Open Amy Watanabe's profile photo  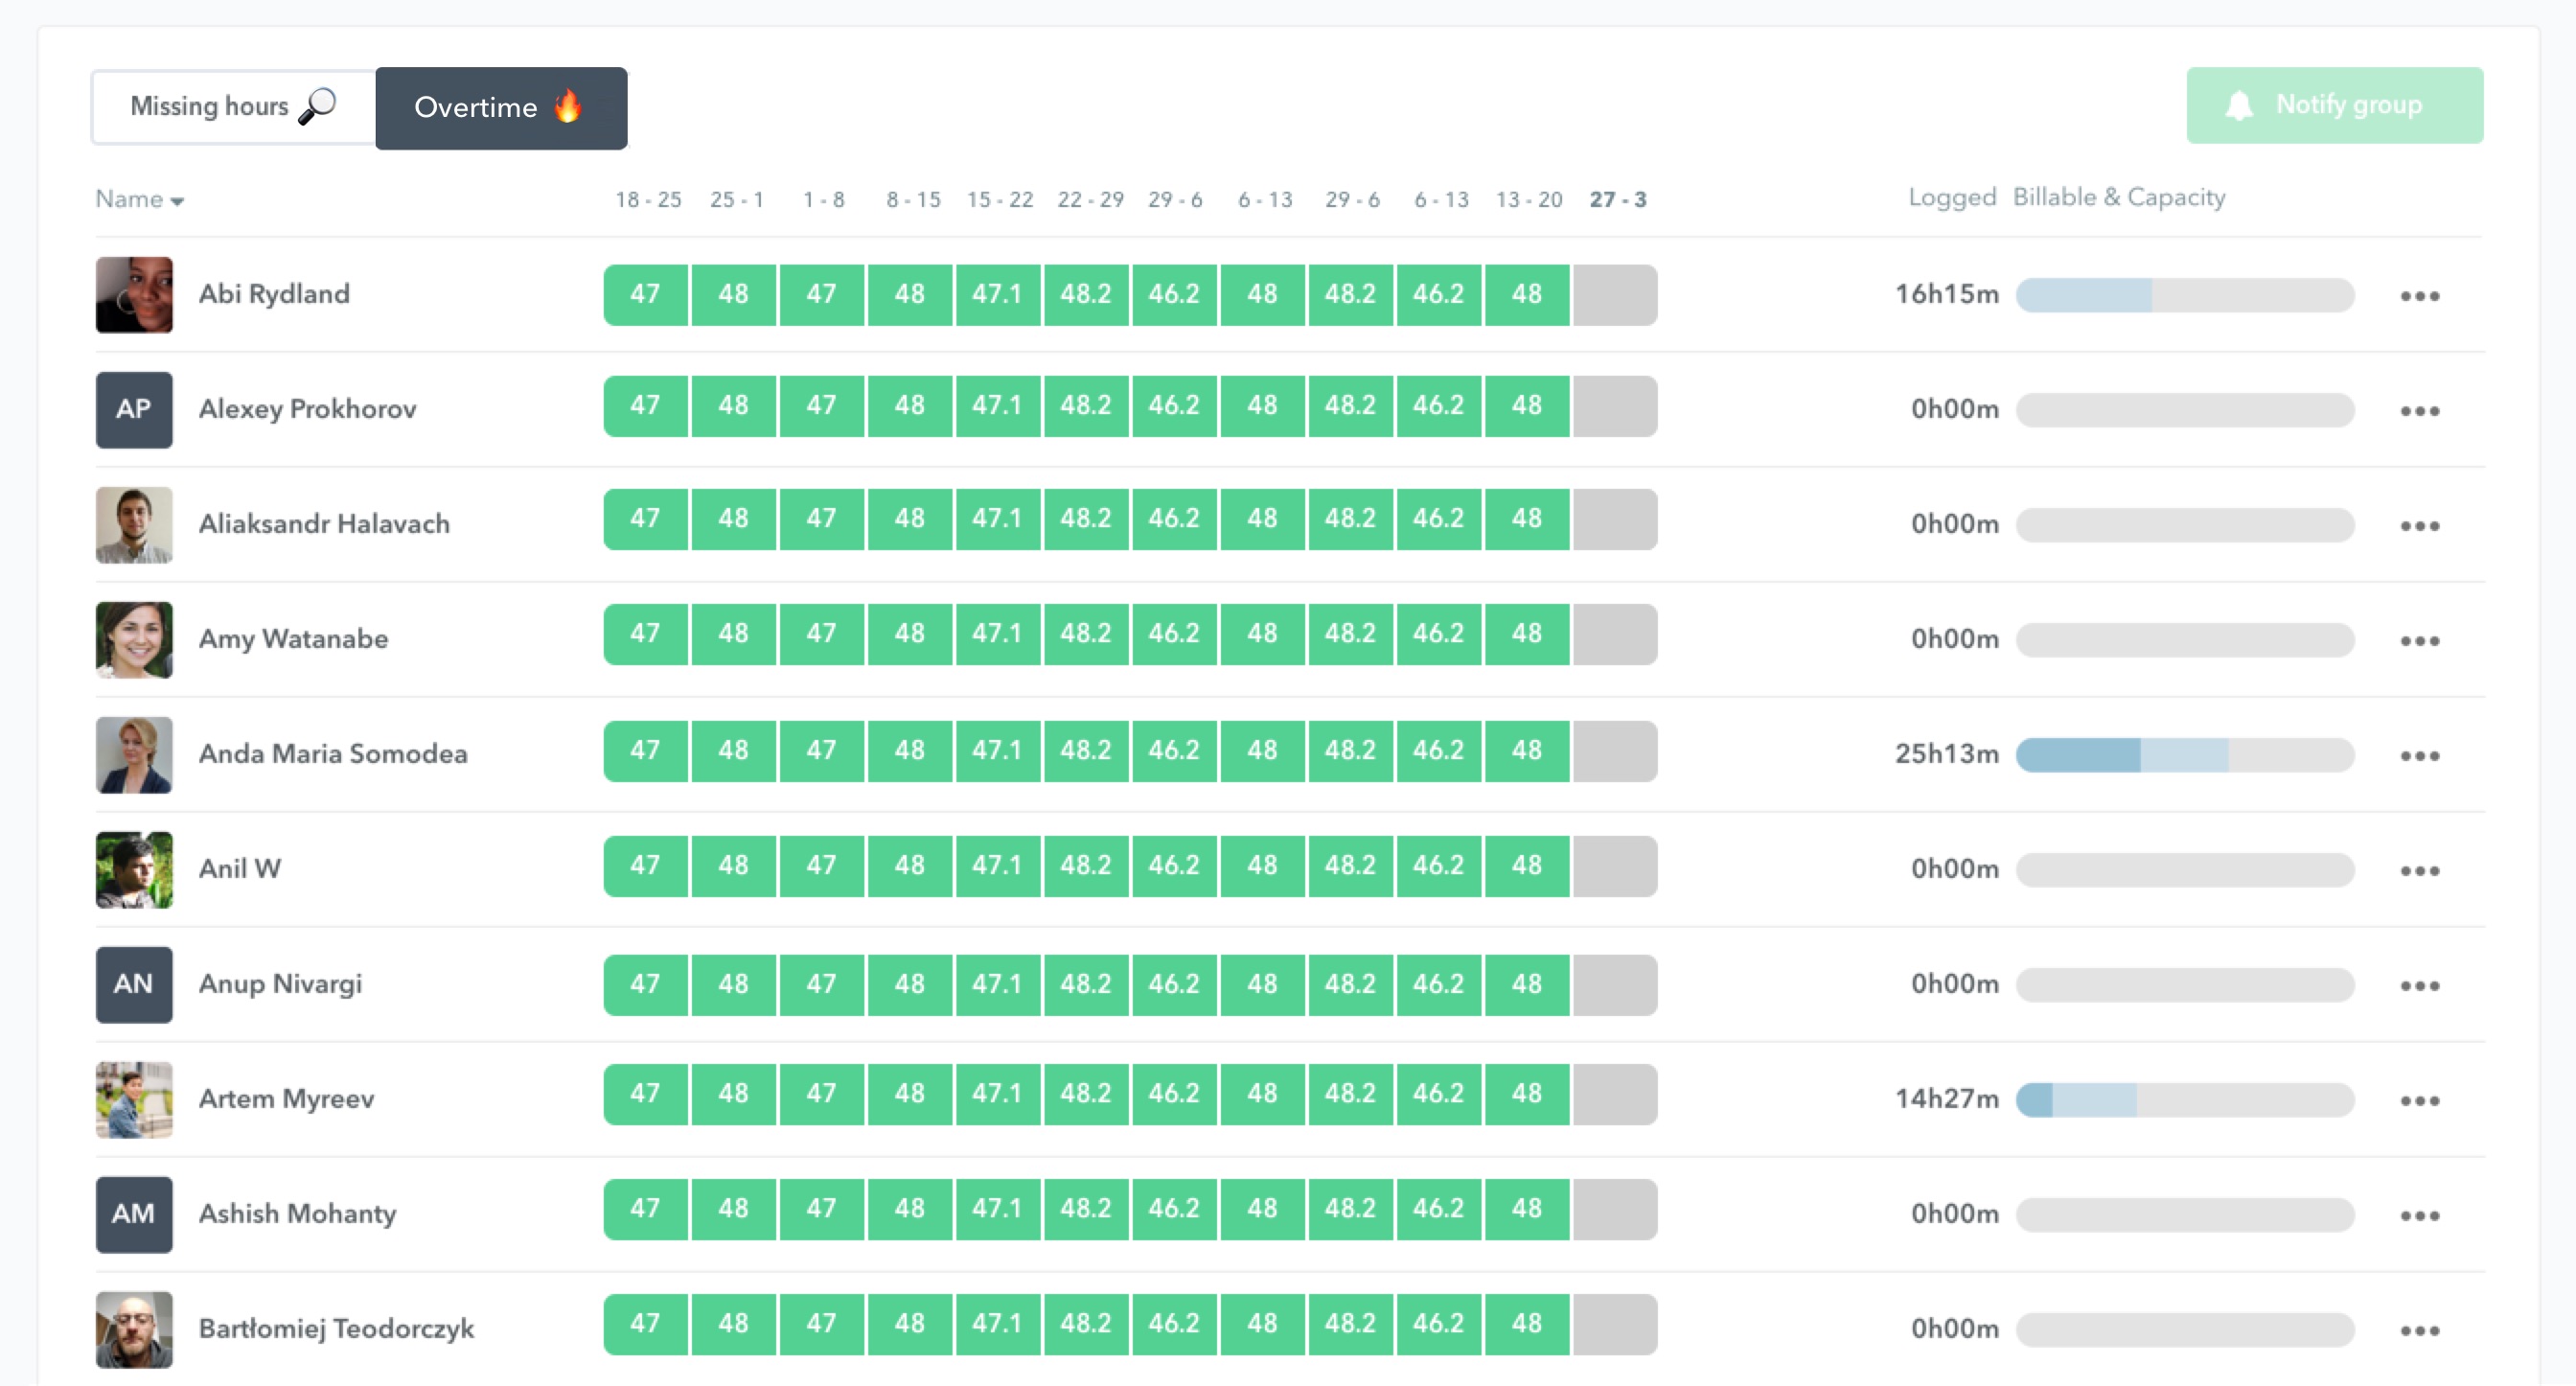134,640
